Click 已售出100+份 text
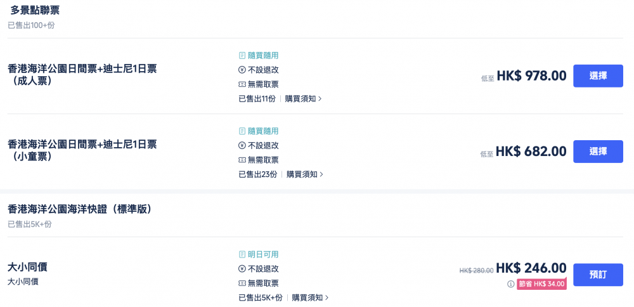This screenshot has height=307, width=634. click(32, 25)
